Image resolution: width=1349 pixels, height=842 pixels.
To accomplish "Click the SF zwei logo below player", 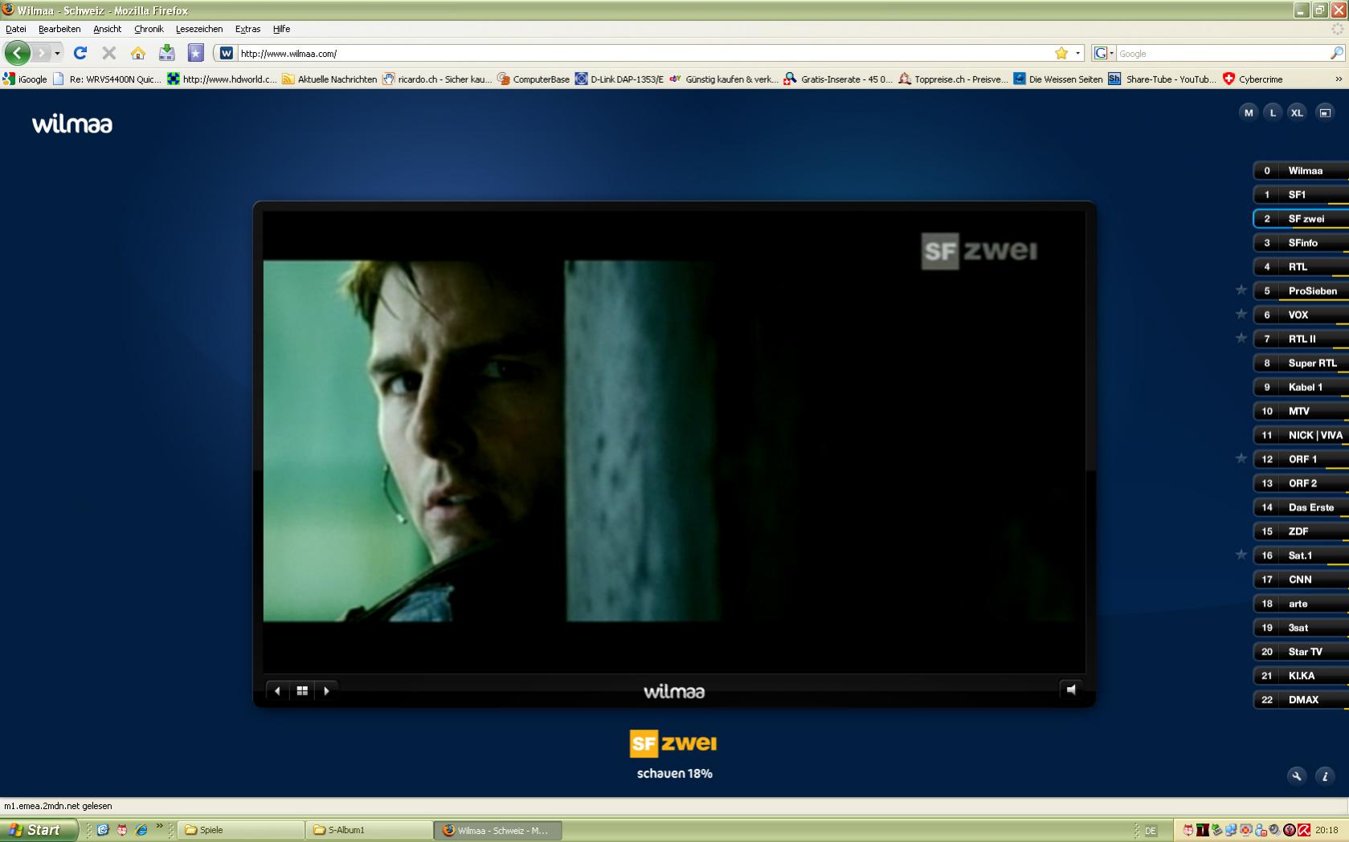I will tap(673, 743).
